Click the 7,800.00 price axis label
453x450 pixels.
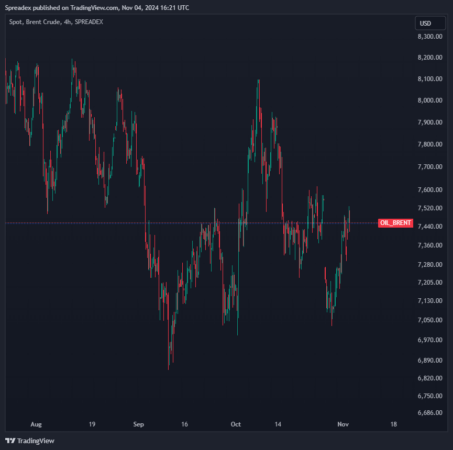[430, 144]
